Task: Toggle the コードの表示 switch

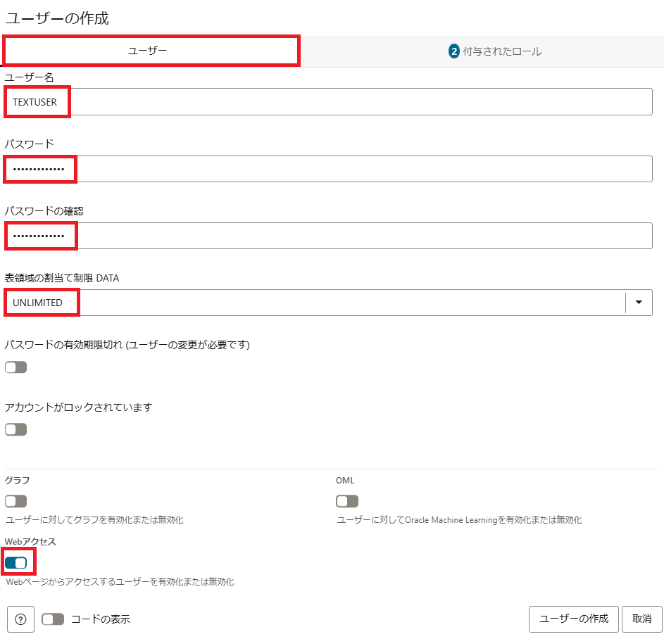Action: click(x=53, y=619)
